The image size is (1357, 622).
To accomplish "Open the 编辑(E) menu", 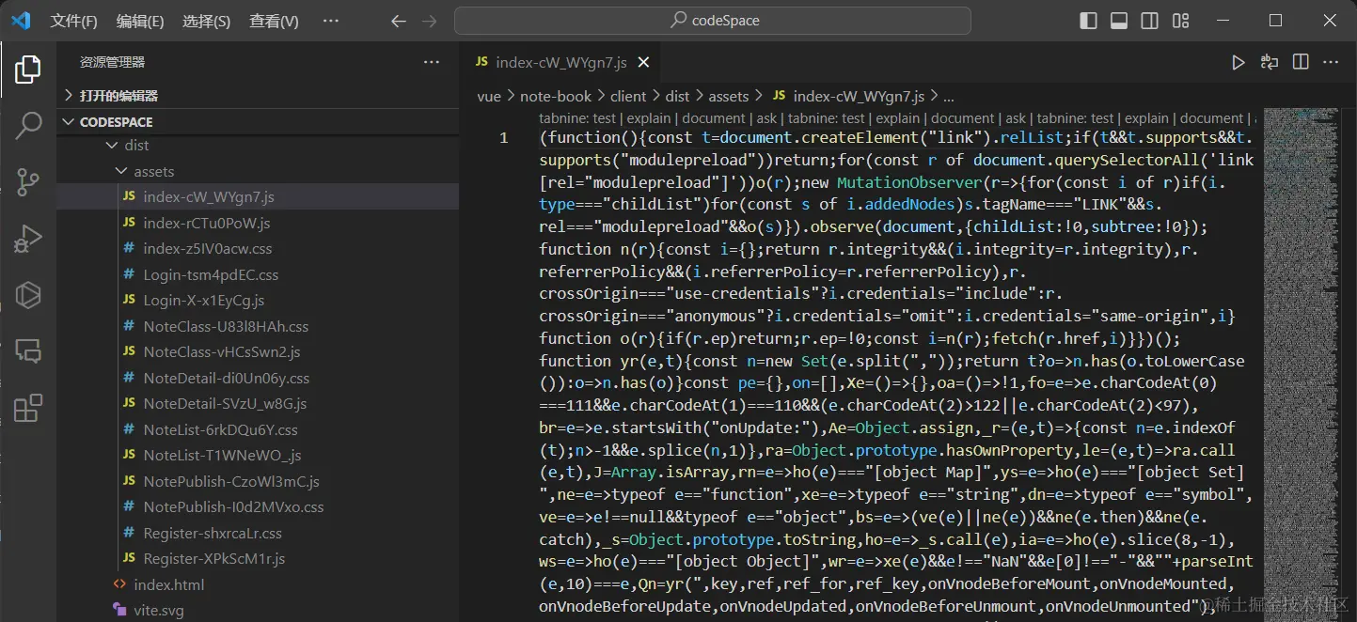I will click(140, 21).
